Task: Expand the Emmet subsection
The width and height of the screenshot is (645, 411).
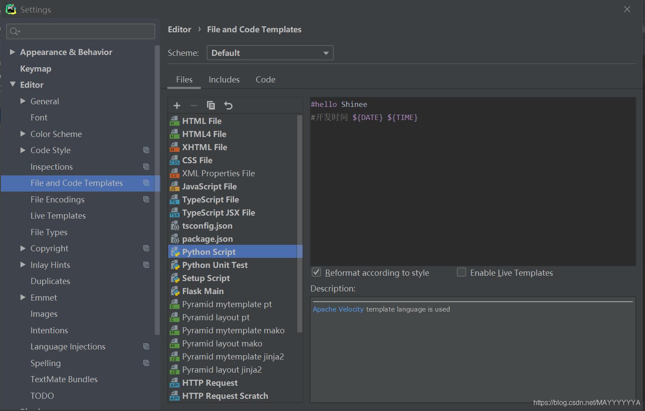Action: click(x=23, y=297)
